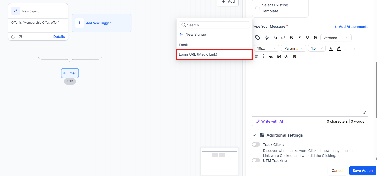Image resolution: width=377 pixels, height=176 pixels.
Task: Choose Select Existing Template radio option
Action: coord(258,8)
